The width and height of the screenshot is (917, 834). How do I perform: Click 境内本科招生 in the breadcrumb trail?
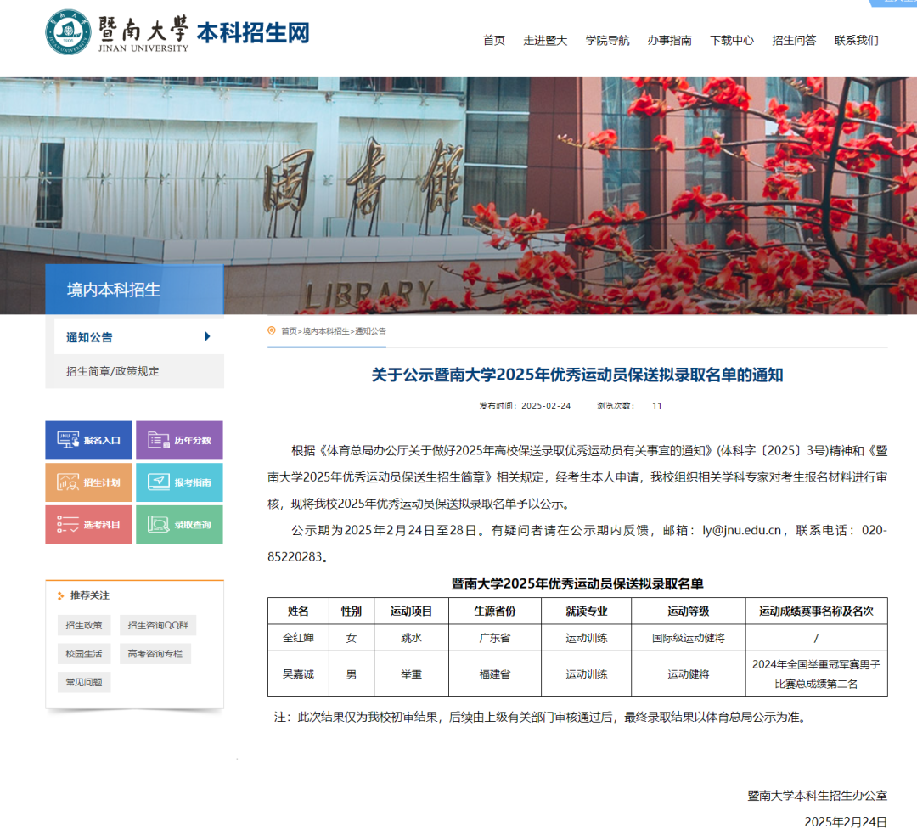point(326,331)
